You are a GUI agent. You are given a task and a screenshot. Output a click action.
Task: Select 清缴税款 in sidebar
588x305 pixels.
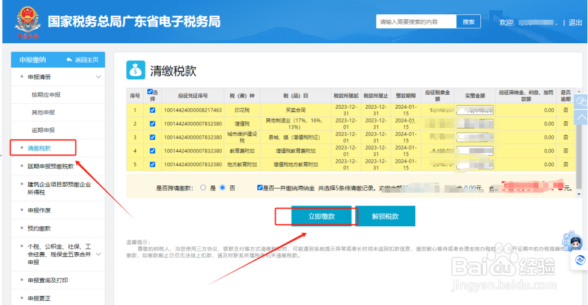[39, 148]
